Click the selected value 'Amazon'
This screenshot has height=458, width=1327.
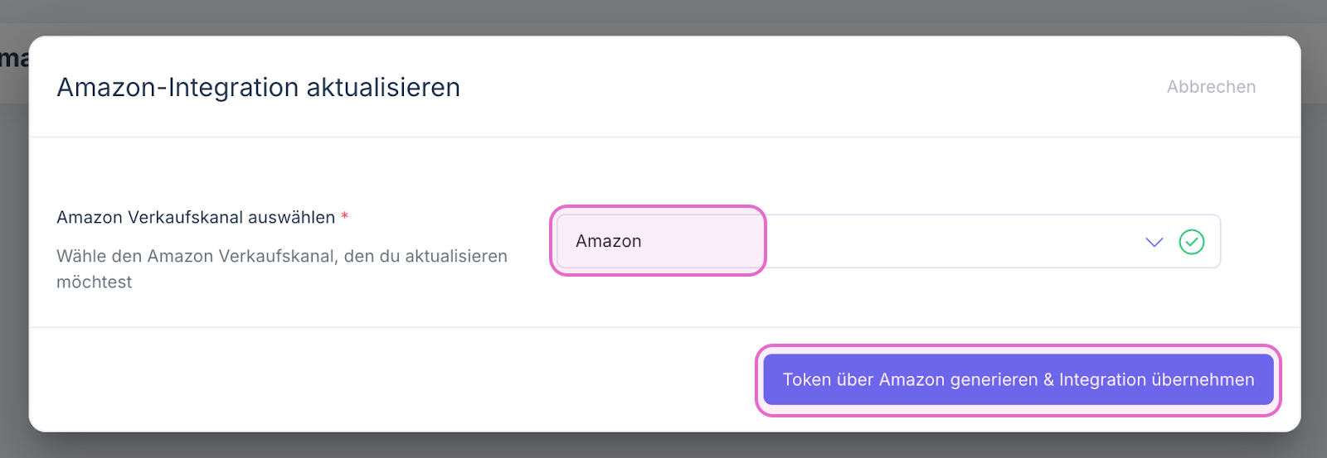609,241
